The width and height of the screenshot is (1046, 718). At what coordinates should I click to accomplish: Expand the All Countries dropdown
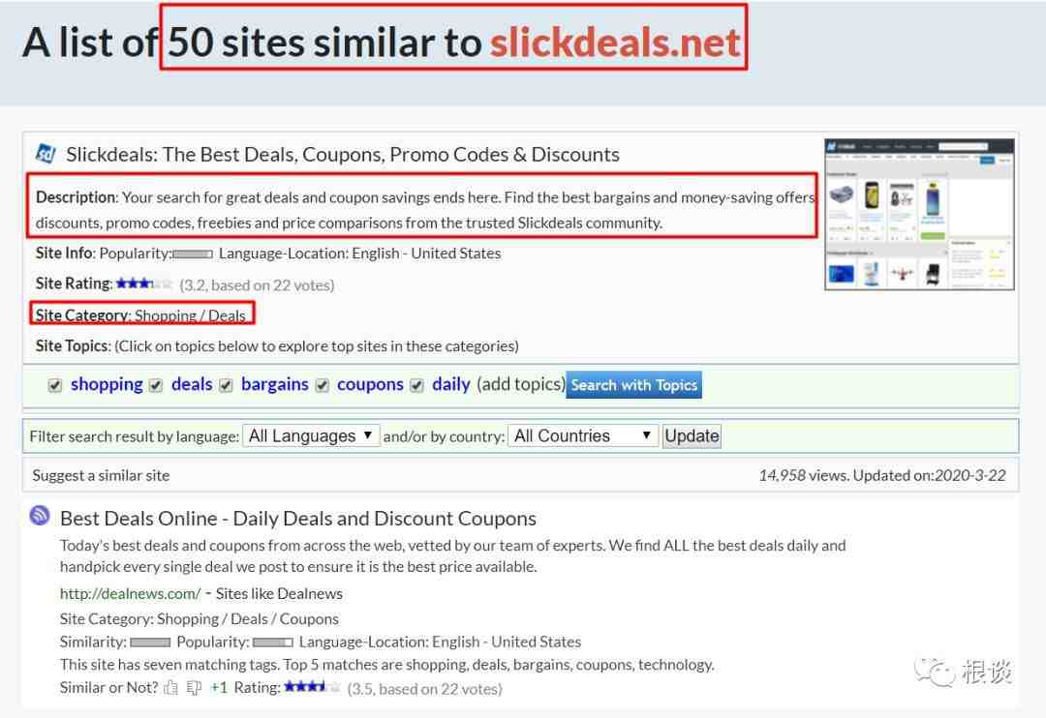(x=583, y=436)
